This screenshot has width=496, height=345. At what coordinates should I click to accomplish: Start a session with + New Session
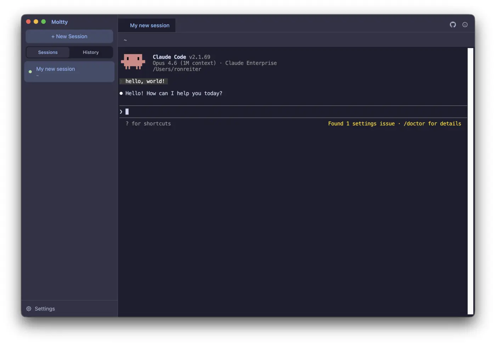tap(69, 37)
